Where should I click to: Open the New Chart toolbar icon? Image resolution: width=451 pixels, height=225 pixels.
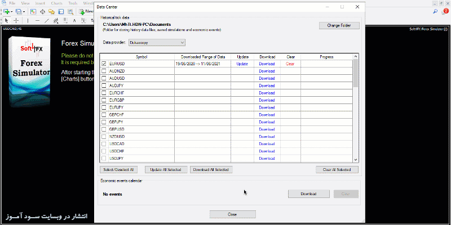(6, 12)
